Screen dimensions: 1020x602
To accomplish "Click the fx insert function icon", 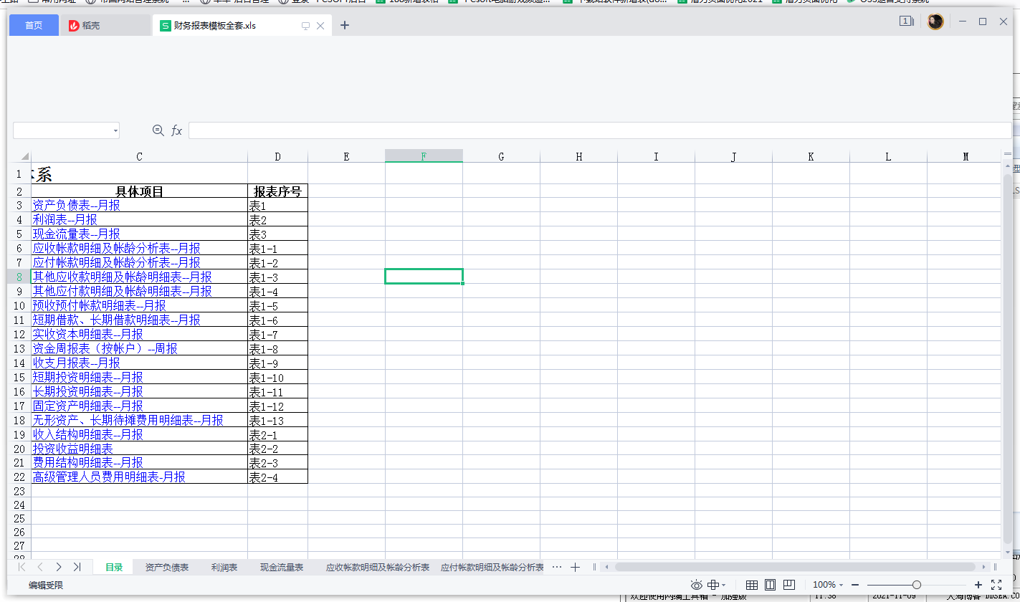I will [176, 130].
